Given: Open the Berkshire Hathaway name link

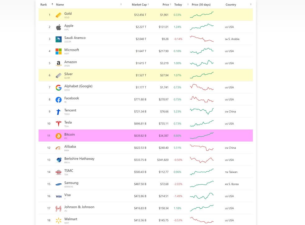Looking at the screenshot, I should [80, 159].
